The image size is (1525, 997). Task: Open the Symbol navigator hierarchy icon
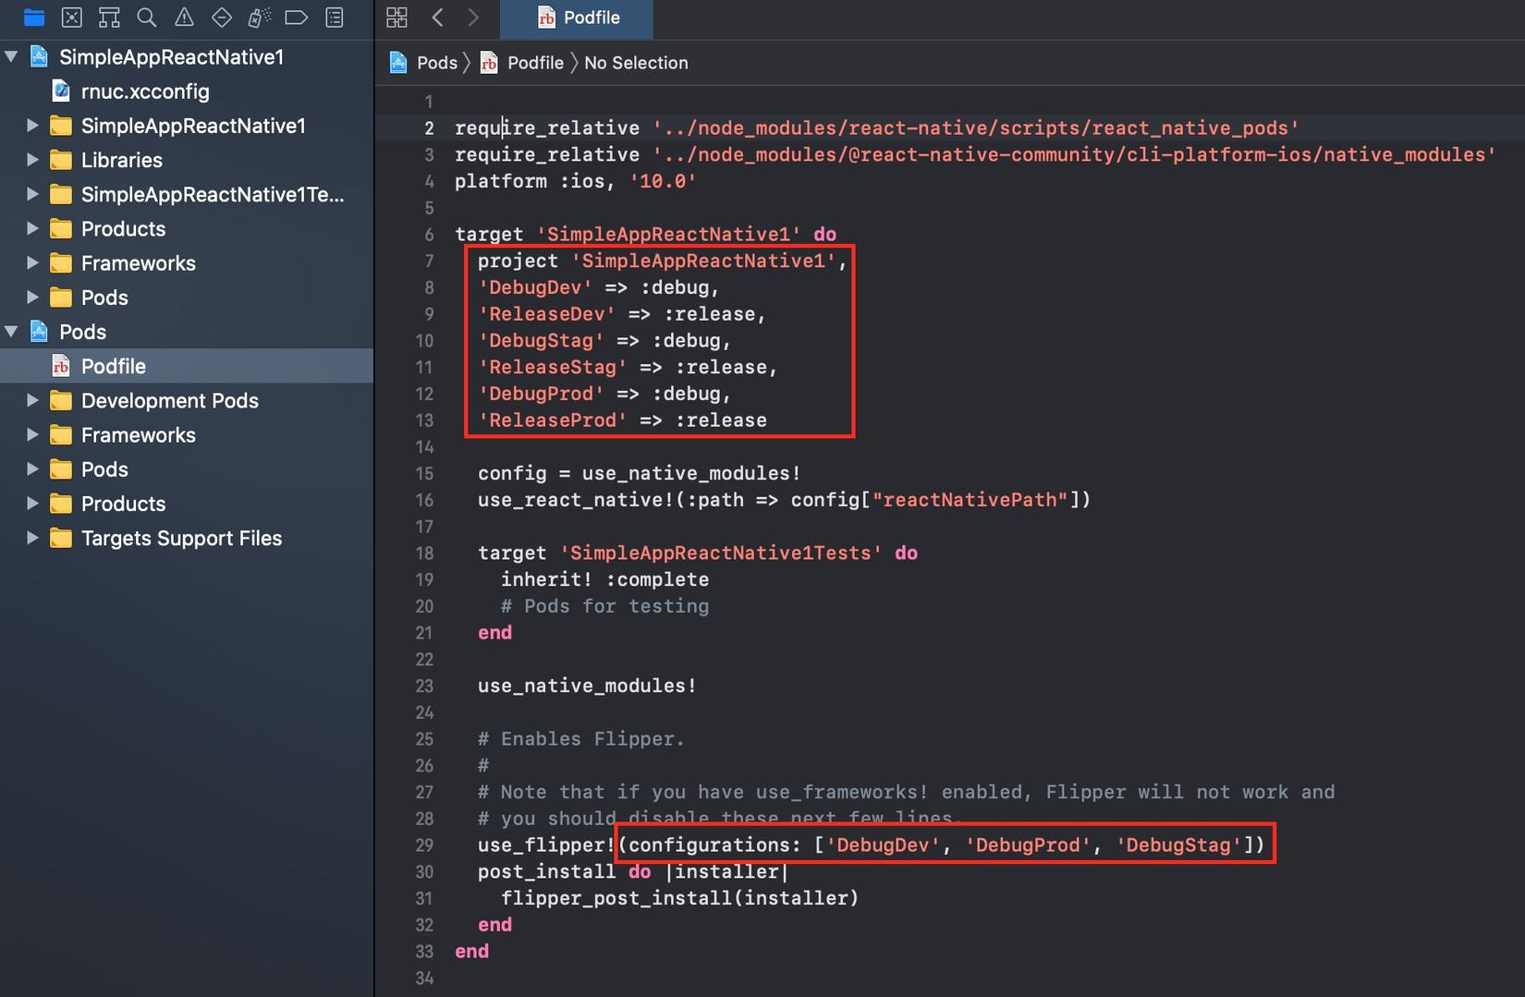[x=109, y=17]
